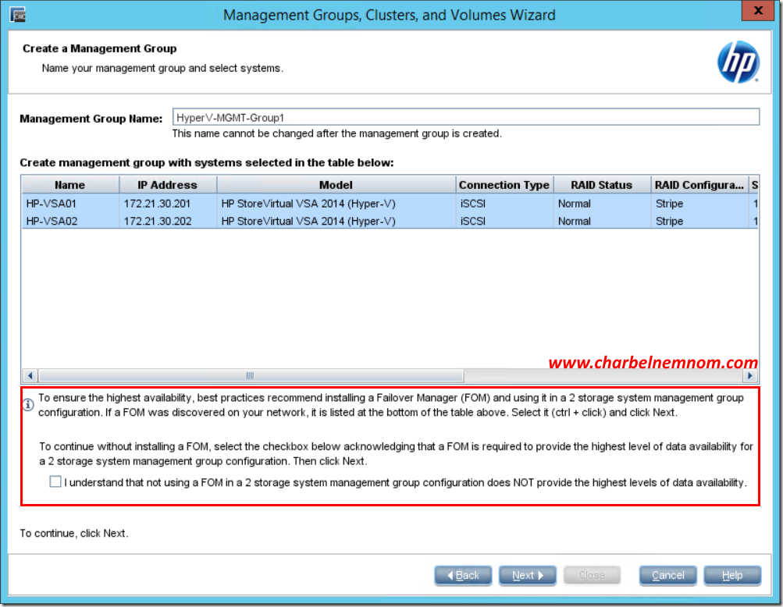Click the Management Group Name field

pyautogui.click(x=466, y=117)
